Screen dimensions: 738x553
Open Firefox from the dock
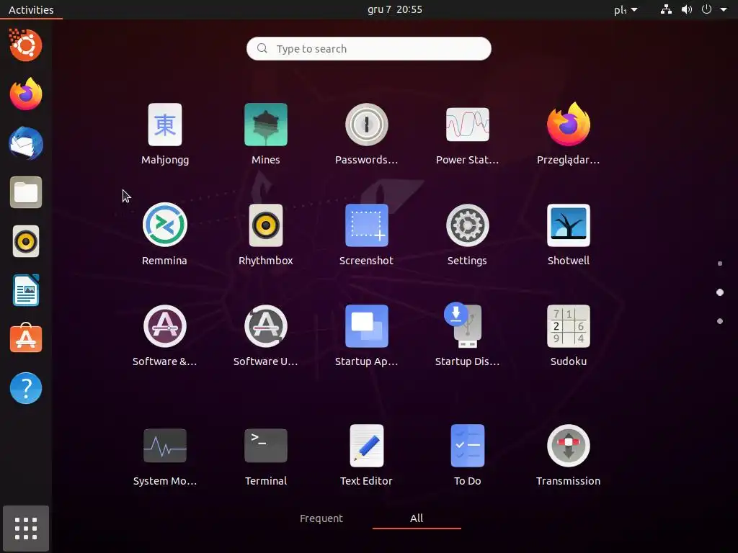click(x=25, y=94)
